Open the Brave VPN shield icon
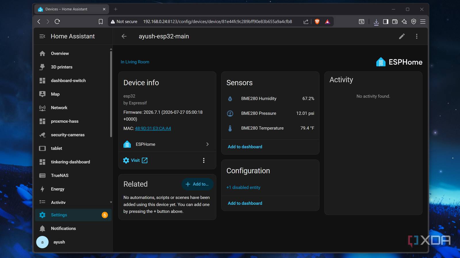This screenshot has height=258, width=460. coord(414,21)
